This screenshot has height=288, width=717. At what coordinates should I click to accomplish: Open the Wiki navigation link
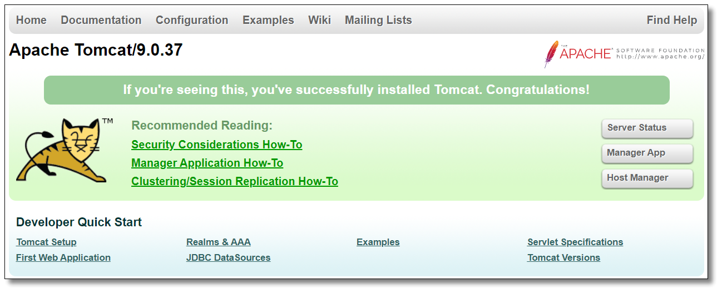click(x=319, y=20)
